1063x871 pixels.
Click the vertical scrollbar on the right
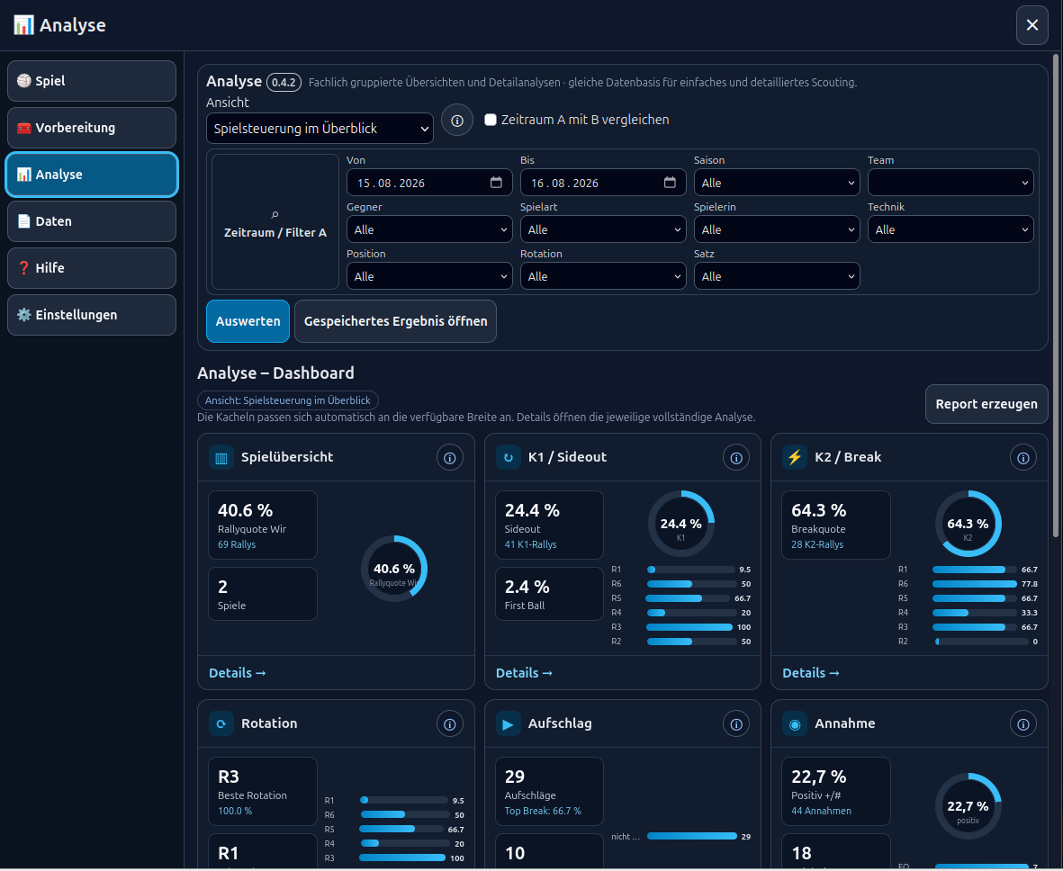tap(1056, 295)
